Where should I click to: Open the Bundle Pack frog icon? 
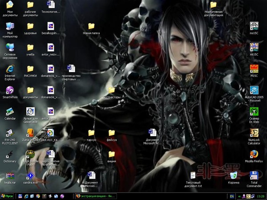pos(30,158)
